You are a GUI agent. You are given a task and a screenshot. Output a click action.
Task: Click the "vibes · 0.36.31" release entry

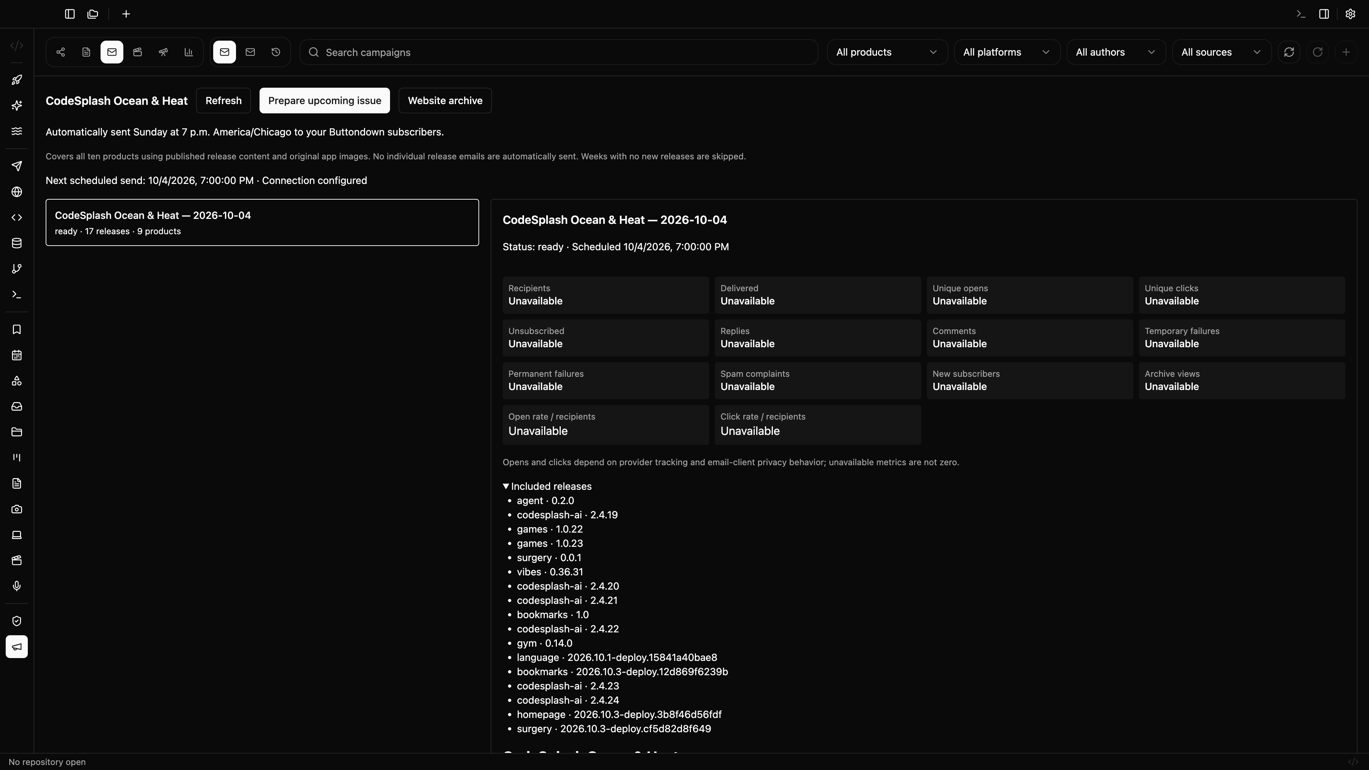[x=549, y=572]
